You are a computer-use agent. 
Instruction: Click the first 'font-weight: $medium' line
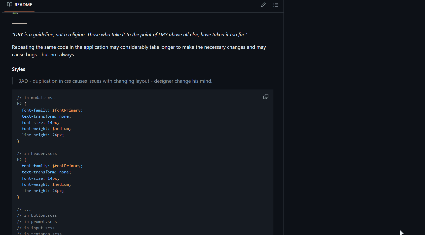tap(46, 129)
